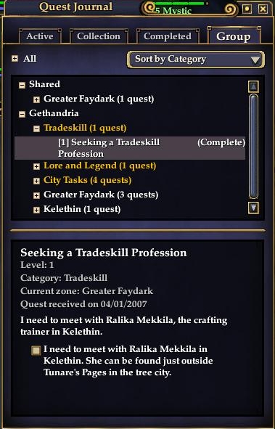275x429 pixels.
Task: Click the scroll down arrow button
Action: [253, 208]
